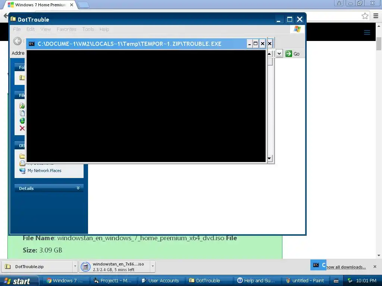Click Show all downloads link
Image resolution: width=382 pixels, height=286 pixels.
tap(346, 267)
